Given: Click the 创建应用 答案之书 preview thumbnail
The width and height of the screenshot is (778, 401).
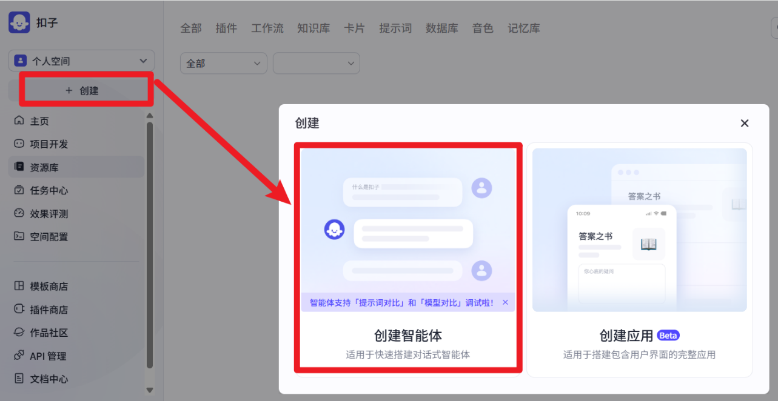Looking at the screenshot, I should (640, 230).
